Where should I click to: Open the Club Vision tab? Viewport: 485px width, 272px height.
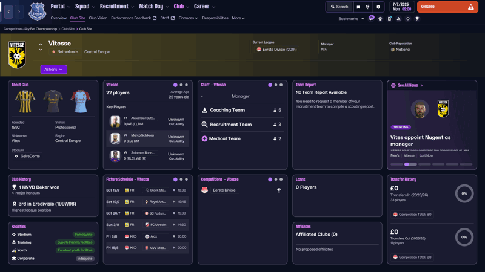click(x=98, y=18)
